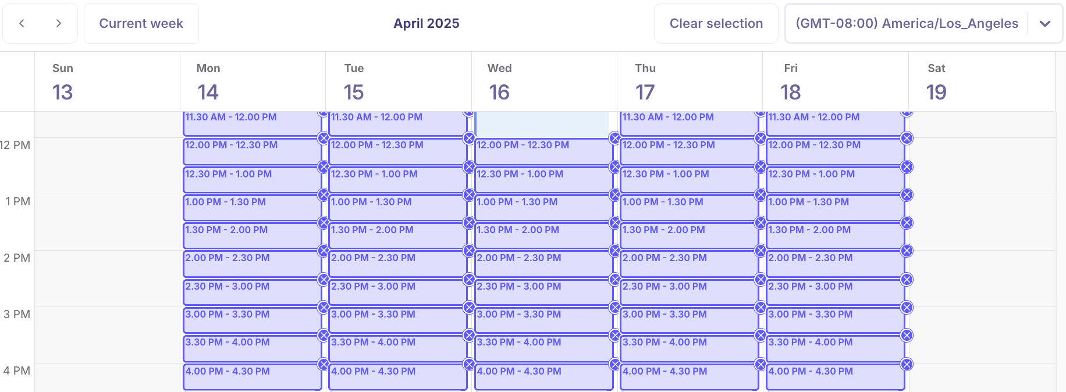Click Tuesday's 12.30 PM - 1.00 PM slot label
Screen dimensions: 1066x392
374,174
